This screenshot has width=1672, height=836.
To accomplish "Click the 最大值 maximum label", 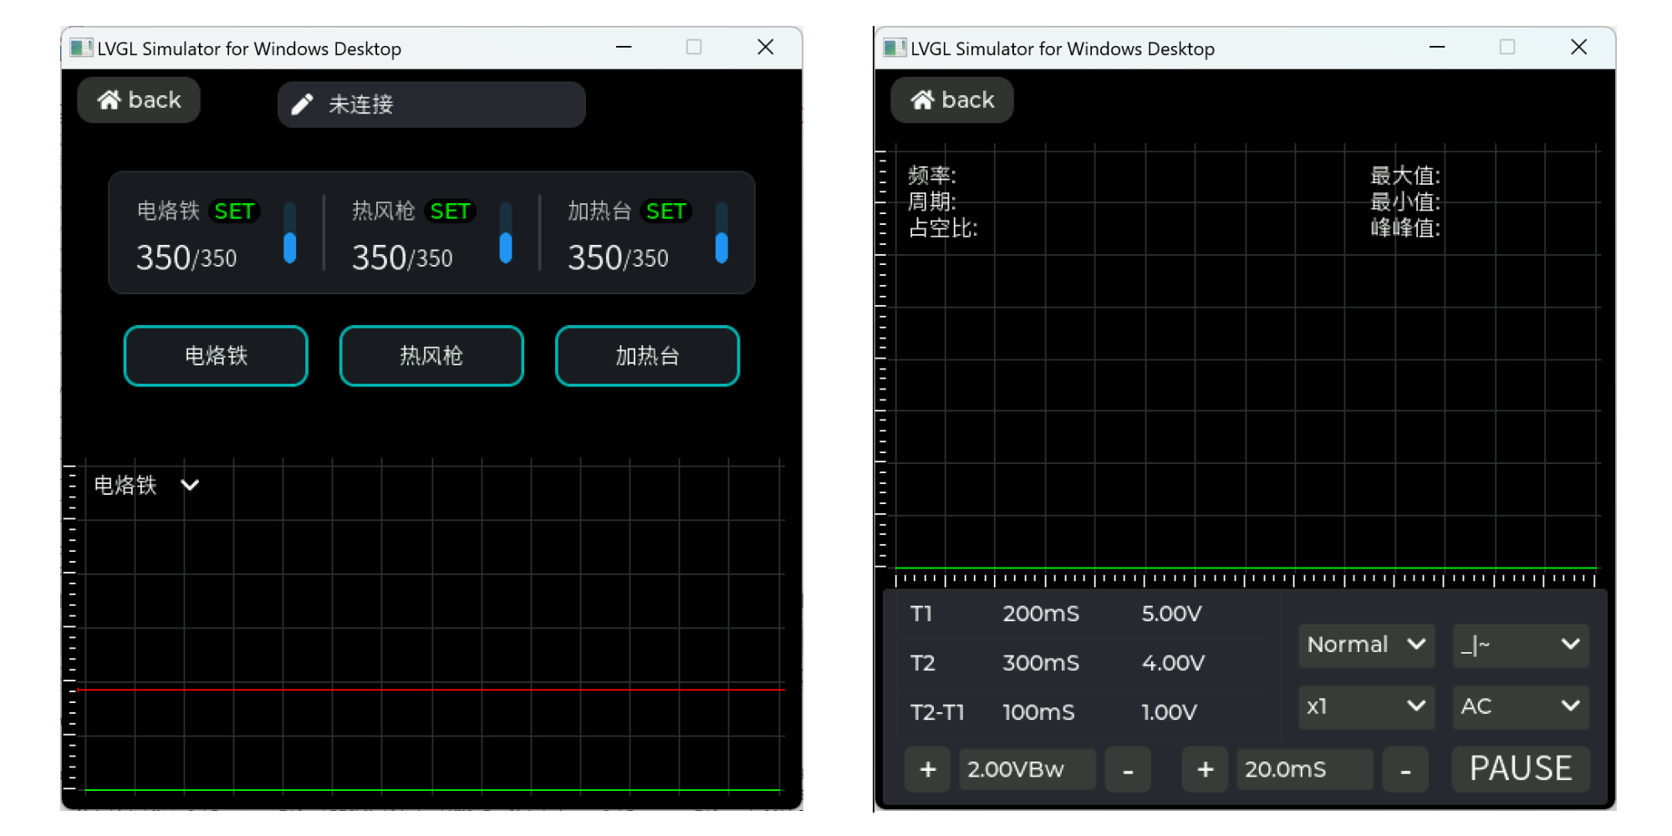I will click(x=1405, y=176).
